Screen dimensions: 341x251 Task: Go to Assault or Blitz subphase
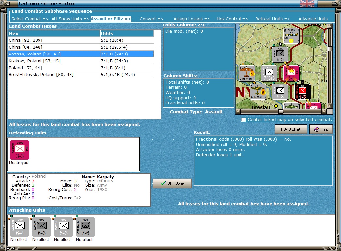pyautogui.click(x=111, y=19)
